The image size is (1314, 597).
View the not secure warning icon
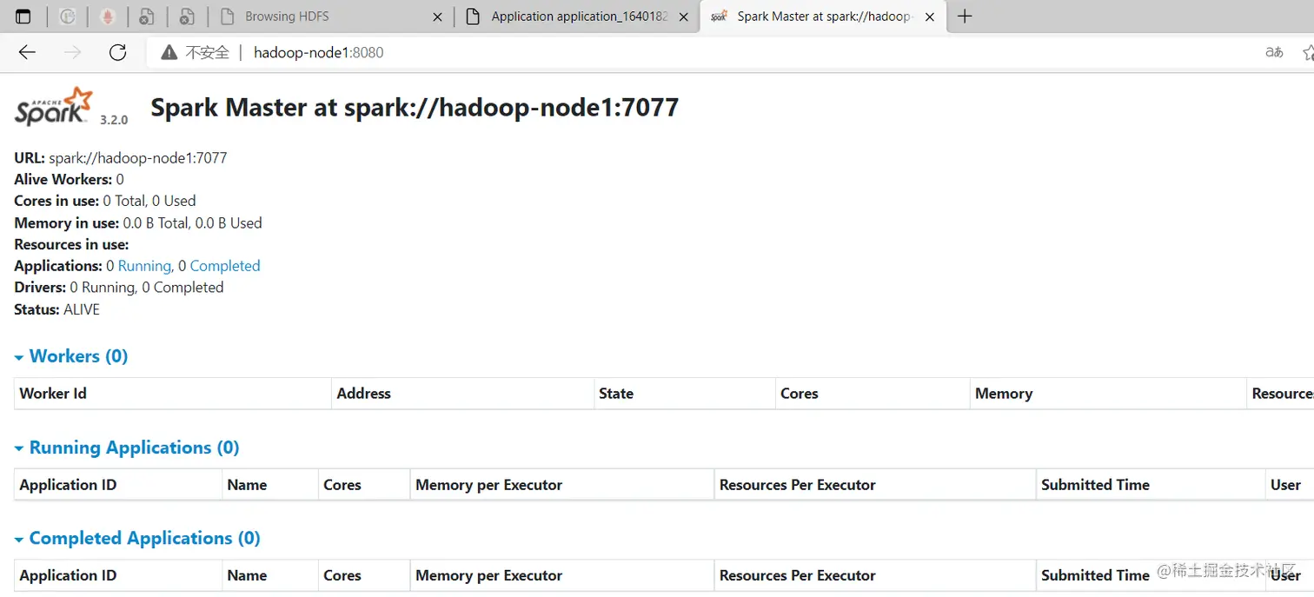click(x=169, y=52)
